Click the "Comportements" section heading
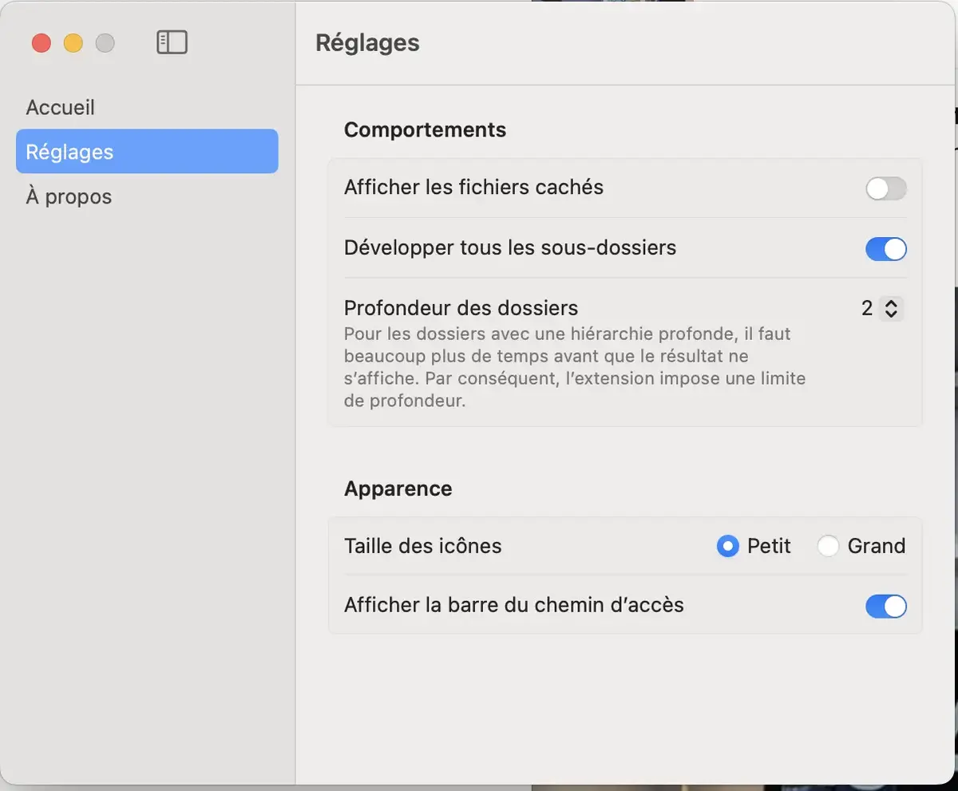 [x=425, y=129]
